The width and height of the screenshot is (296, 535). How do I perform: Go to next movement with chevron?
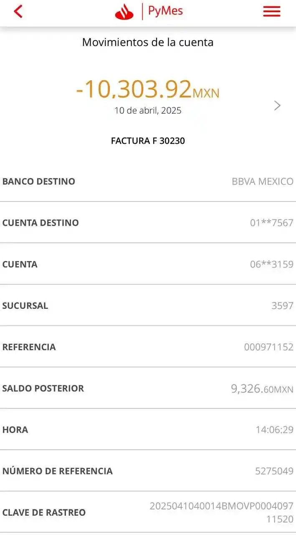pyautogui.click(x=277, y=105)
